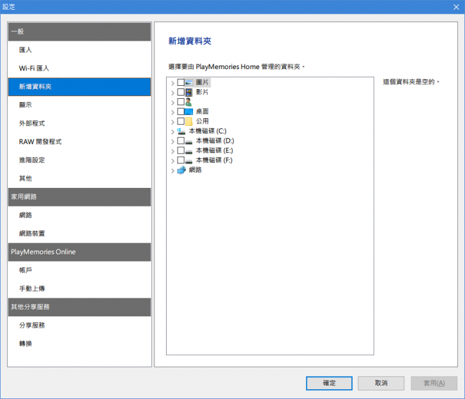The height and width of the screenshot is (399, 465).
Task: Click the 影片 film strip icon
Action: 189,92
